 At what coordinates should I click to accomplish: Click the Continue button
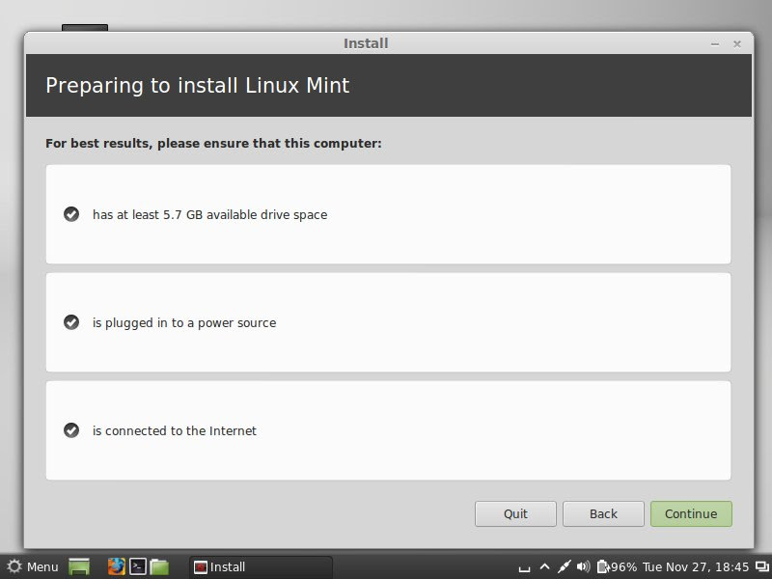point(691,513)
